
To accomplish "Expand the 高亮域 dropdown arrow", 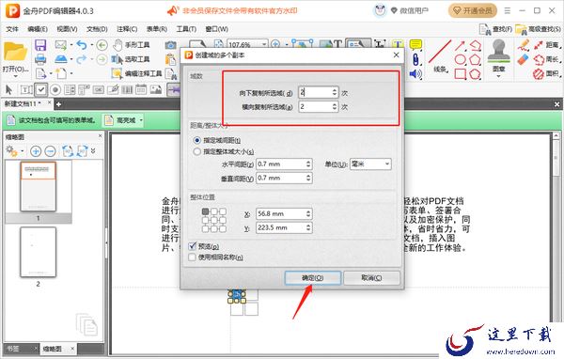I will pyautogui.click(x=141, y=120).
